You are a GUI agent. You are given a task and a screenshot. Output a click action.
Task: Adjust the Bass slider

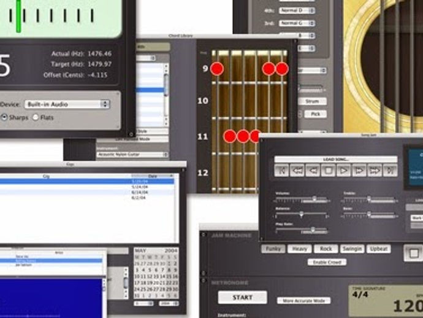pos(369,215)
